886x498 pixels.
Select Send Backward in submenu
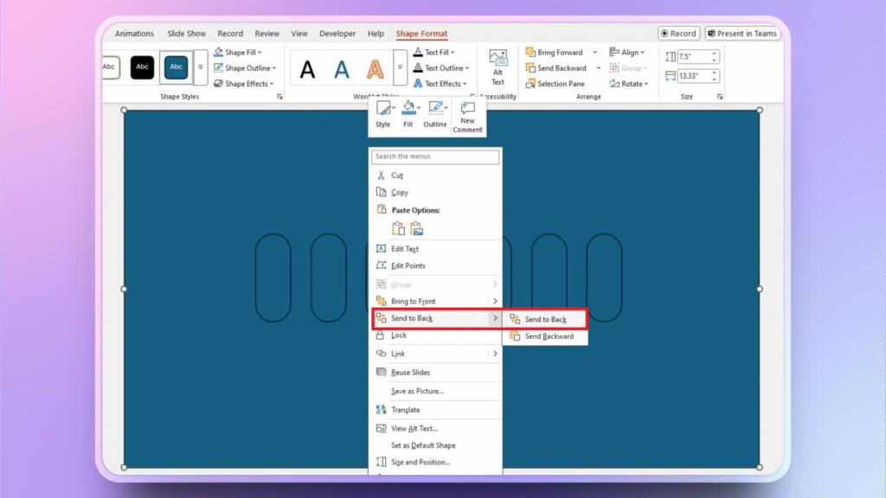coord(549,336)
